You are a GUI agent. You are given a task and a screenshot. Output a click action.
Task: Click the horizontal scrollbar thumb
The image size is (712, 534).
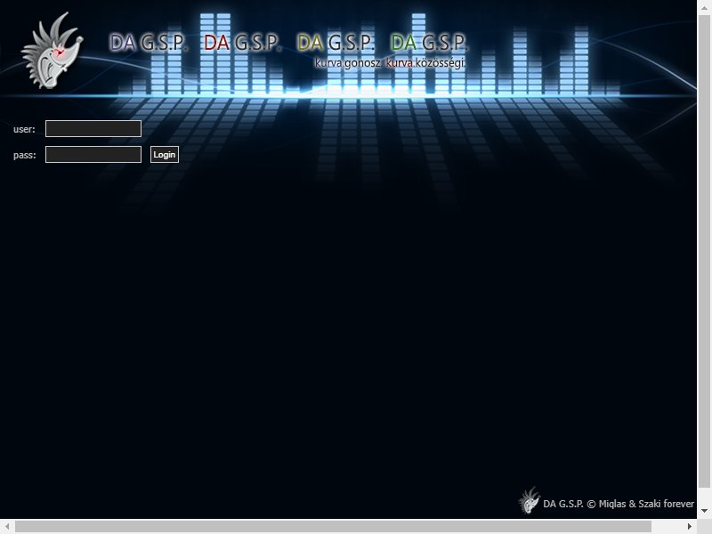coord(334,526)
